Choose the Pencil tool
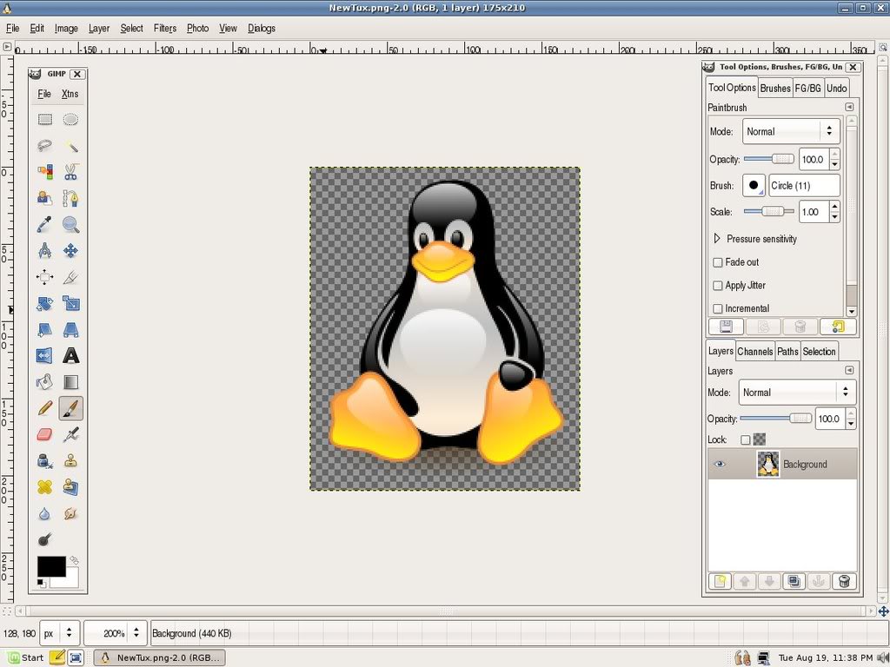This screenshot has height=667, width=890. [x=44, y=408]
